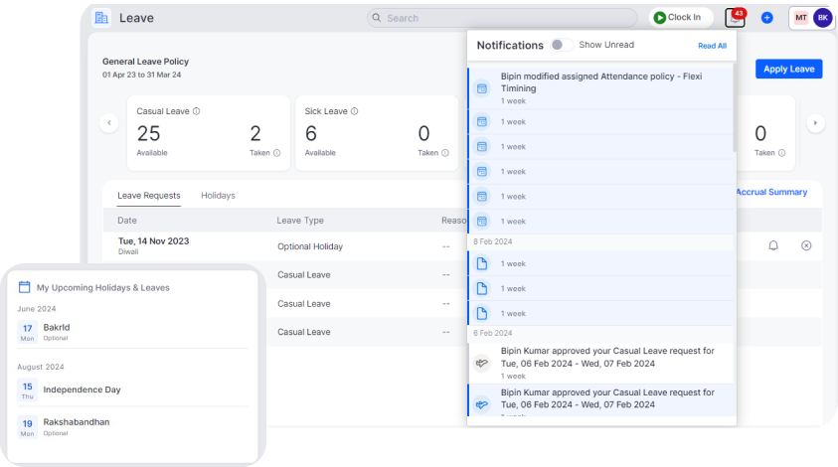Cancel the Diwali leave request with X icon
Image resolution: width=838 pixels, height=467 pixels.
tap(806, 245)
